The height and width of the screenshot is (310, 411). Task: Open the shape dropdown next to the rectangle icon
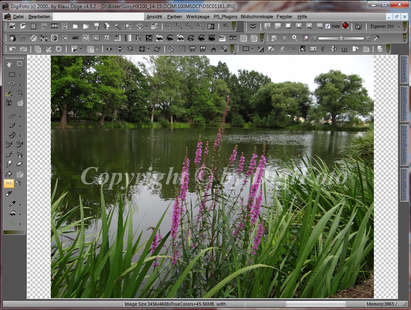252,49
